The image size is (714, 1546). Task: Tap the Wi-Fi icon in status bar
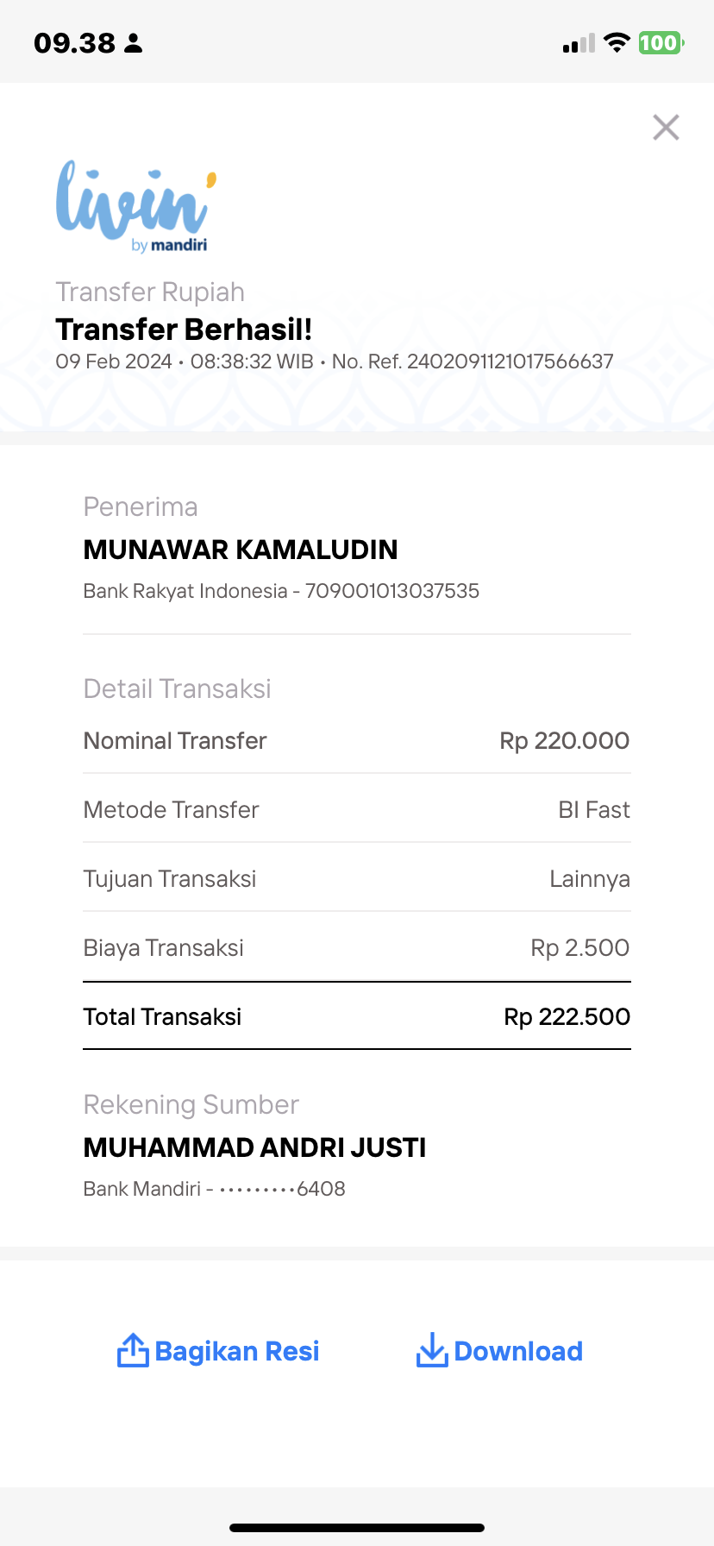tap(617, 42)
